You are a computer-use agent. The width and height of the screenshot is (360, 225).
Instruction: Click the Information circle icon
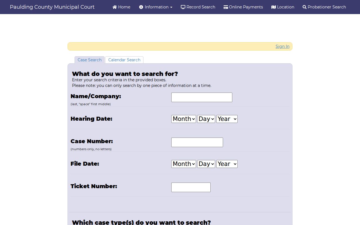pos(141,7)
